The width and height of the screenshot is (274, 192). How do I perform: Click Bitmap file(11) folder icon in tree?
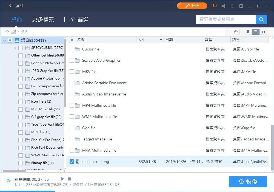click(x=28, y=163)
